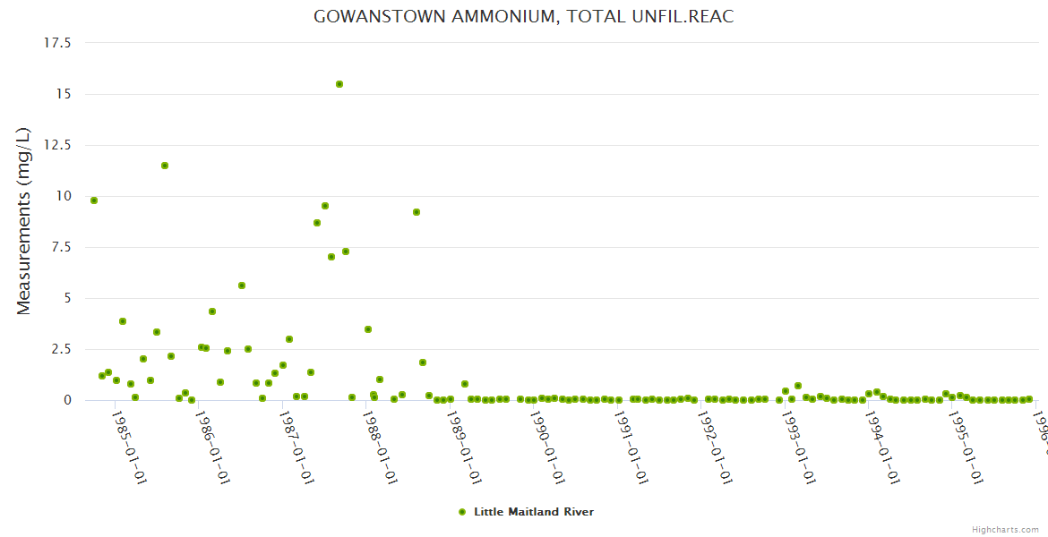Select the first data point near 9.8 mg/L
1048x537 pixels.
(94, 200)
